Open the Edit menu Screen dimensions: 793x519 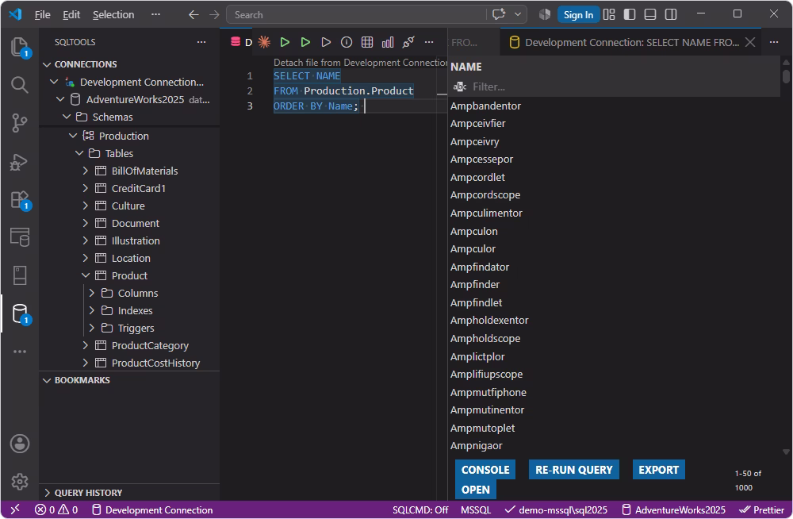(x=71, y=15)
